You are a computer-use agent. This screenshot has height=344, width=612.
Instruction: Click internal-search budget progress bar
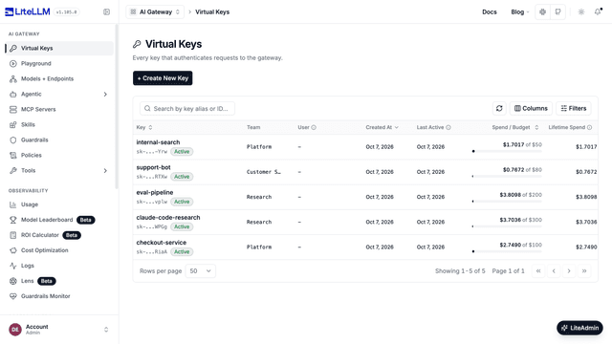click(x=507, y=151)
